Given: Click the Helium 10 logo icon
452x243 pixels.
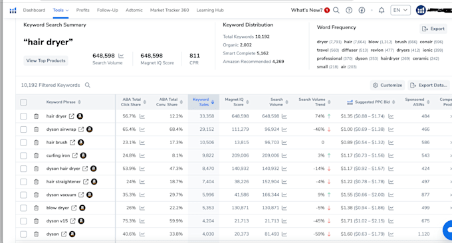Looking at the screenshot, I should (x=13, y=11).
